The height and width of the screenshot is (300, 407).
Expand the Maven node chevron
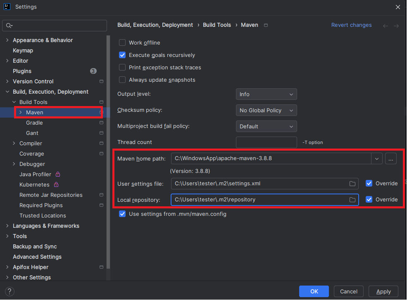[x=21, y=112]
